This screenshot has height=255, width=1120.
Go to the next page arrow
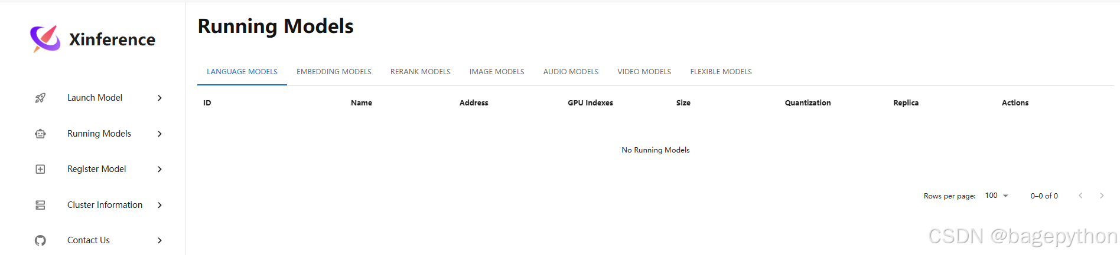pyautogui.click(x=1102, y=196)
